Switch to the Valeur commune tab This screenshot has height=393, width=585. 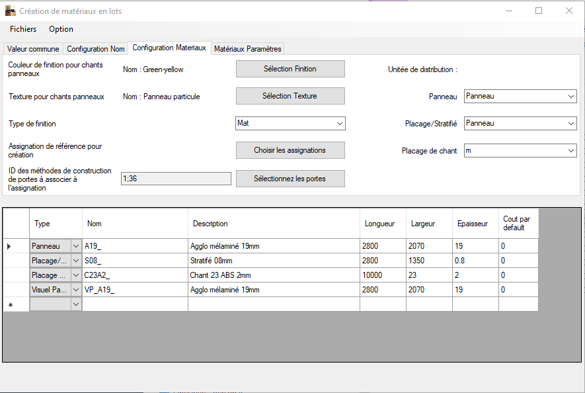(x=33, y=49)
